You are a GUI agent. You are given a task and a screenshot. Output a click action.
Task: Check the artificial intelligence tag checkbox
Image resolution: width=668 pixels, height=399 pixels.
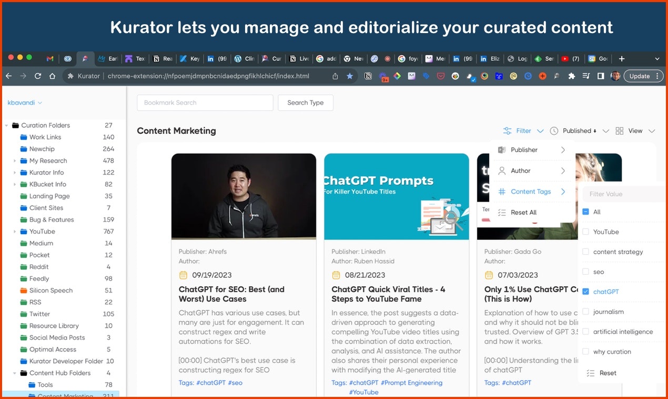pos(585,331)
